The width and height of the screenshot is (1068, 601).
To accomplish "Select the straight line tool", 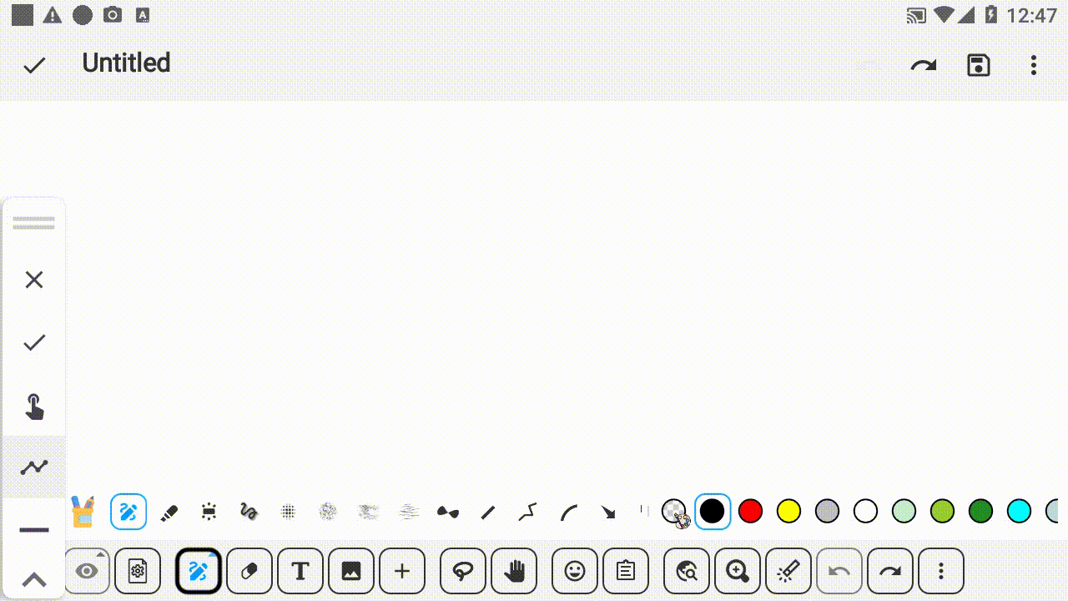I will [x=488, y=512].
